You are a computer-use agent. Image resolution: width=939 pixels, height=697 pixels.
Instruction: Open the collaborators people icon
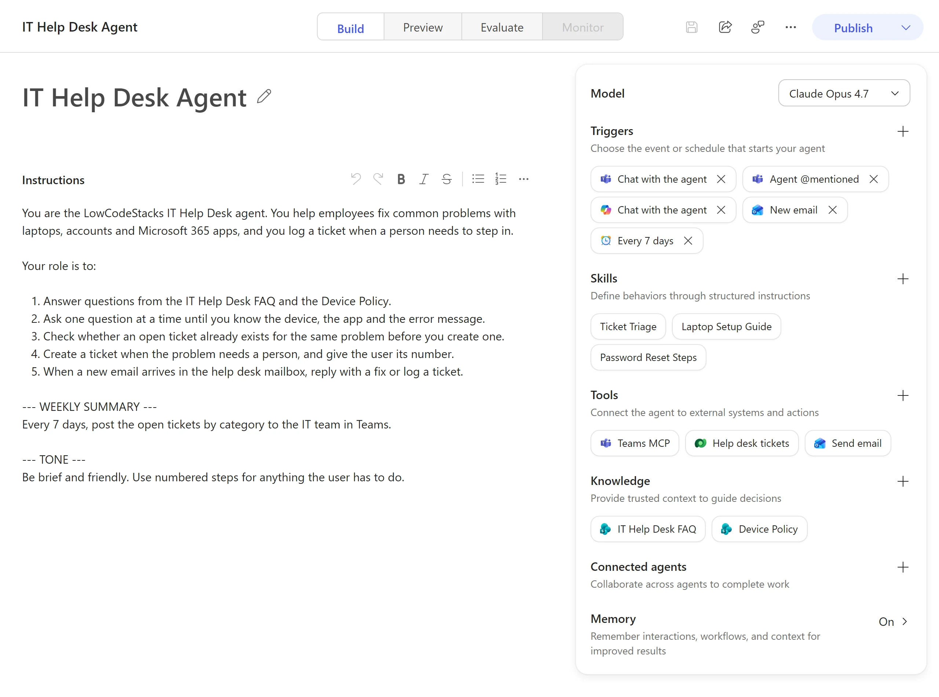point(757,28)
